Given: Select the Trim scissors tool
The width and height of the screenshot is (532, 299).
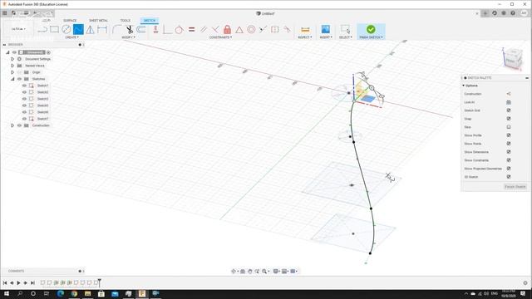Looking at the screenshot, I should tap(130, 30).
